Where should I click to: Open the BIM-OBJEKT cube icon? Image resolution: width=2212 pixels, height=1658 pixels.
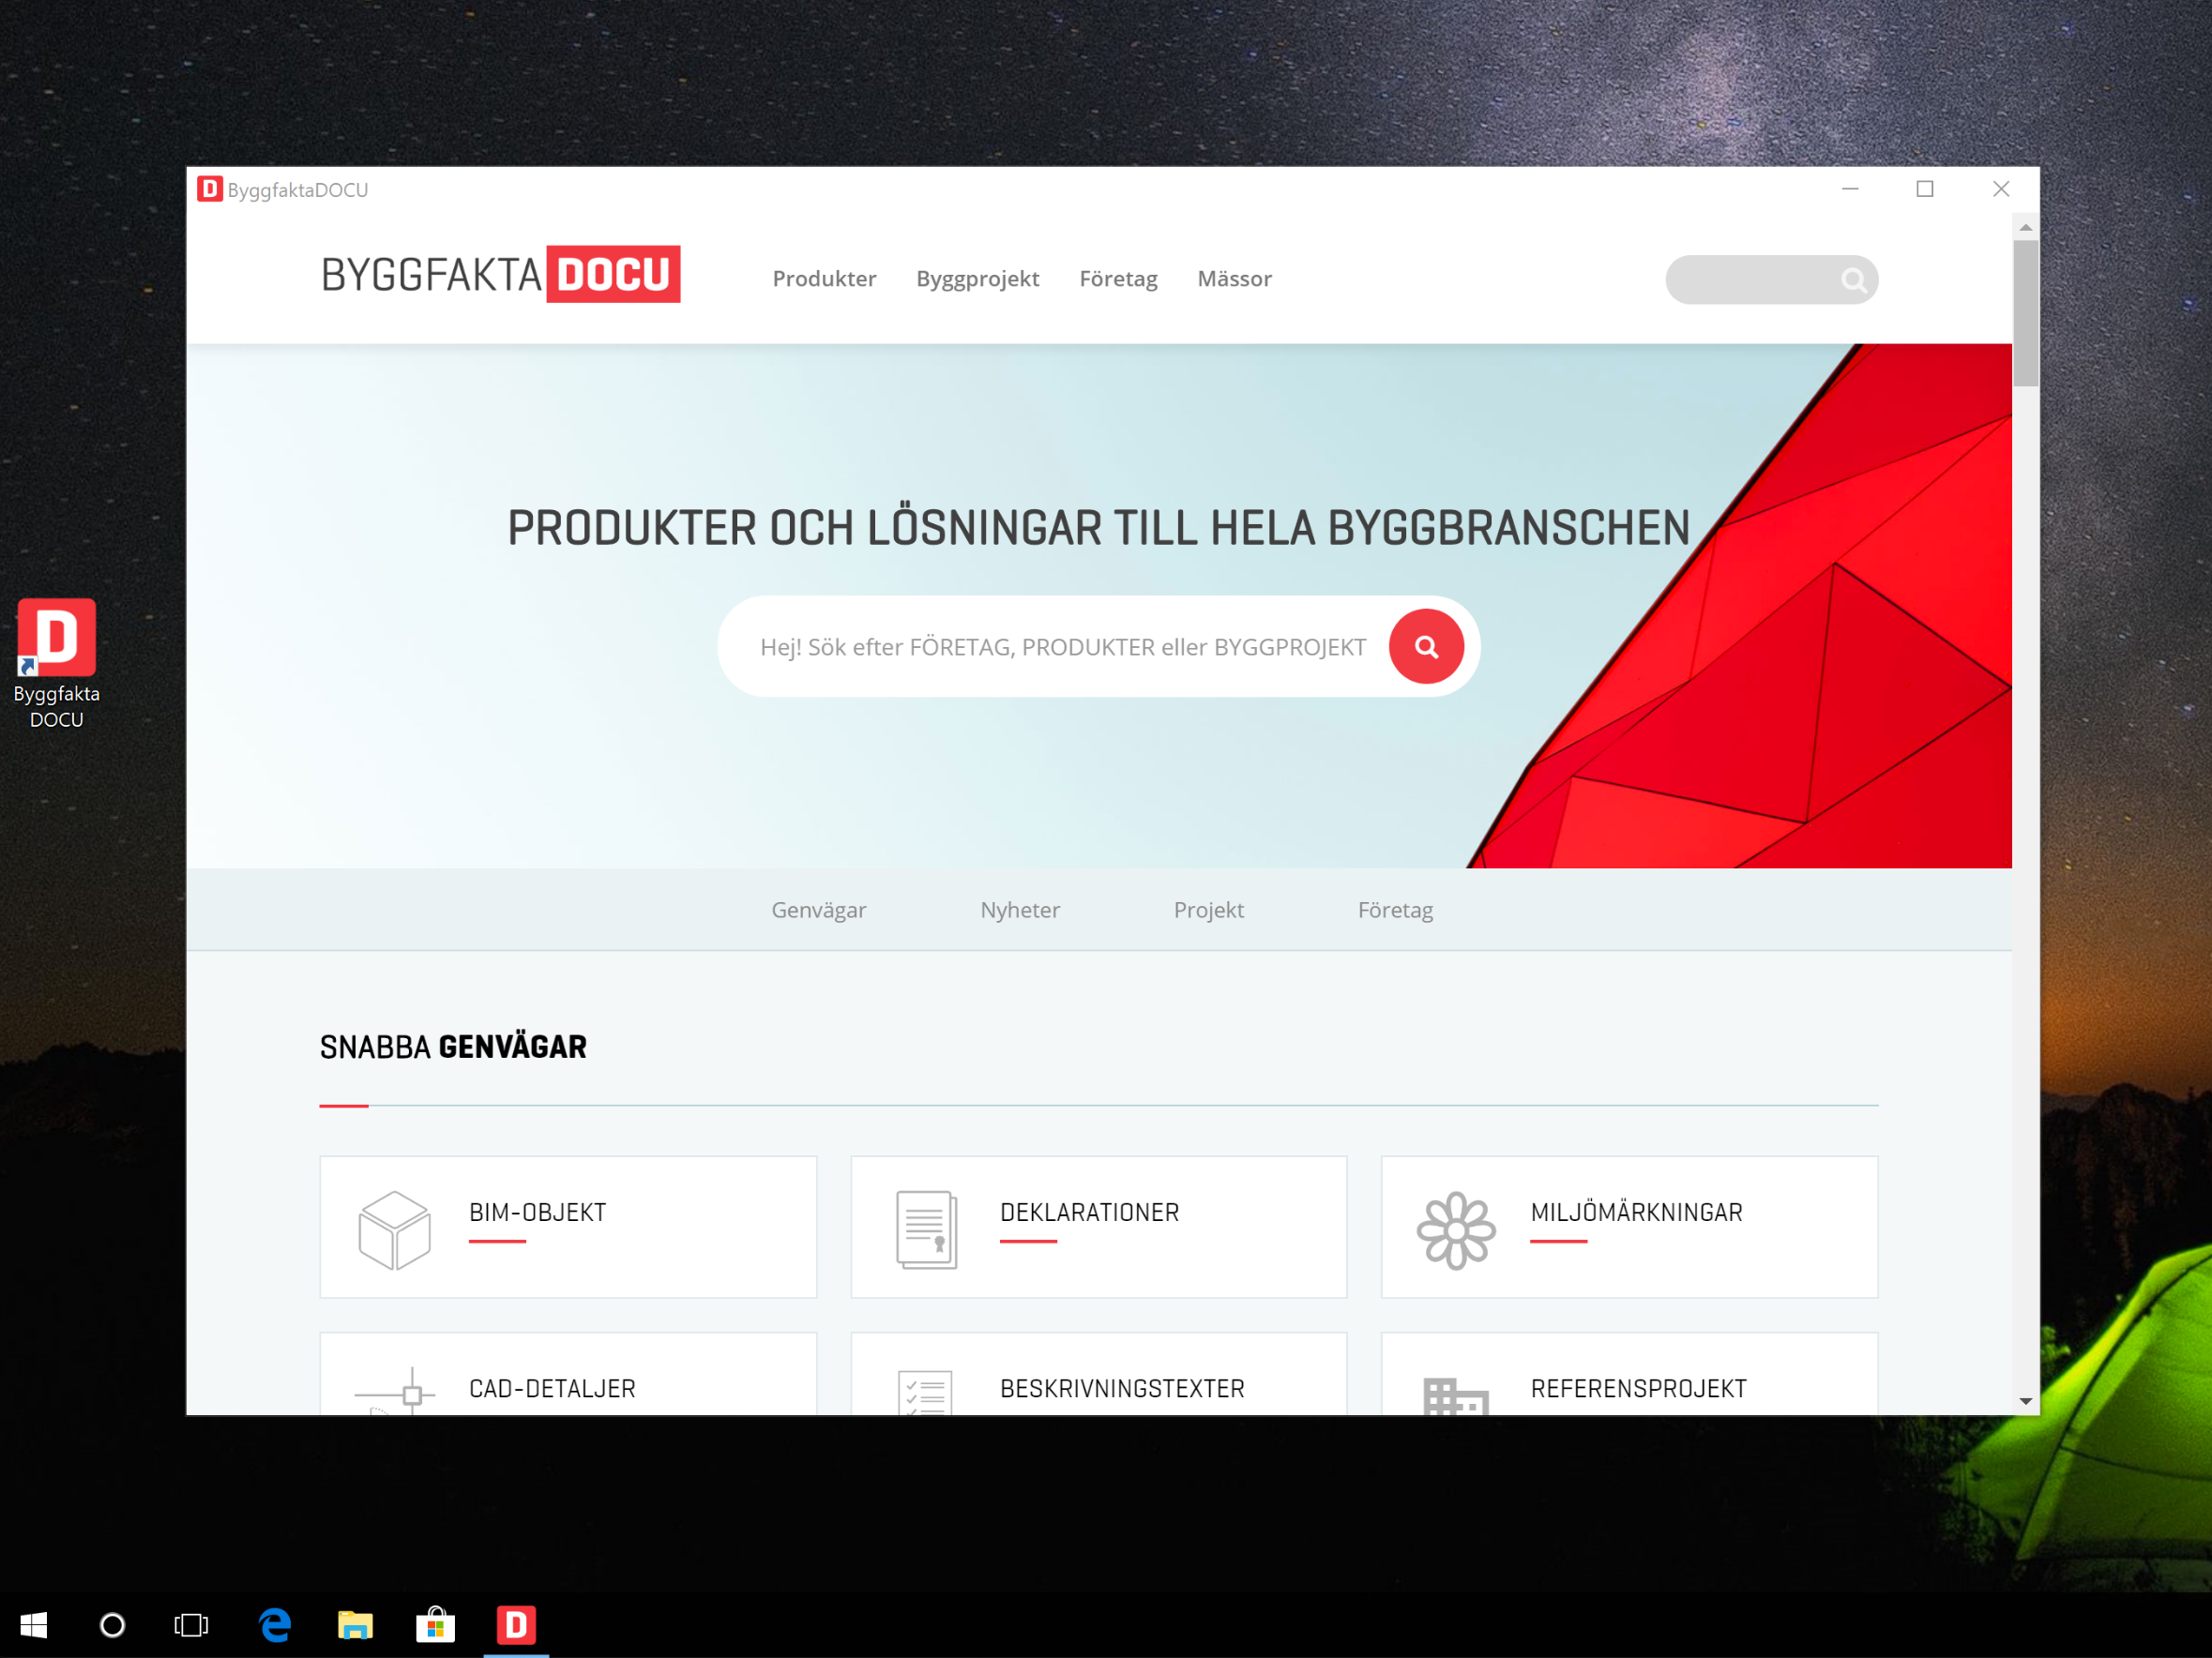pyautogui.click(x=394, y=1230)
